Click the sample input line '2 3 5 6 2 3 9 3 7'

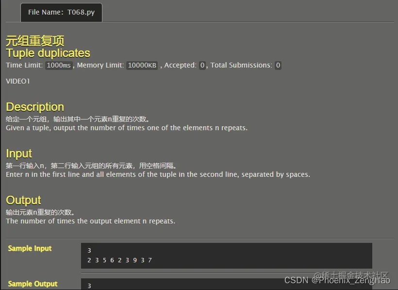(119, 260)
